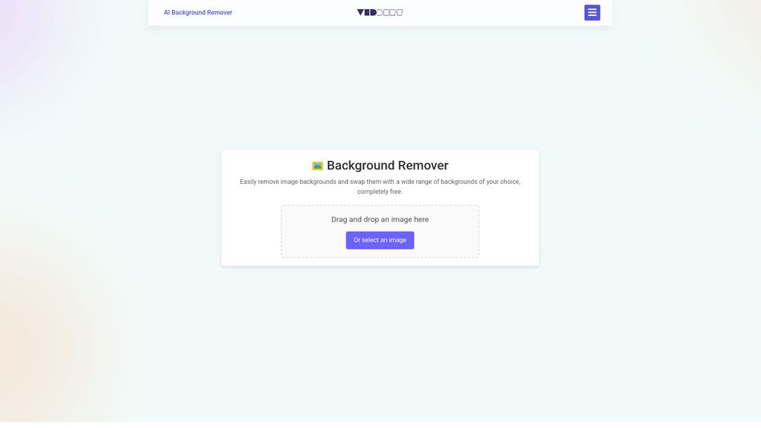Viewport: 761px width, 428px height.
Task: Click the picture emoji beside Background Remover
Action: (317, 166)
